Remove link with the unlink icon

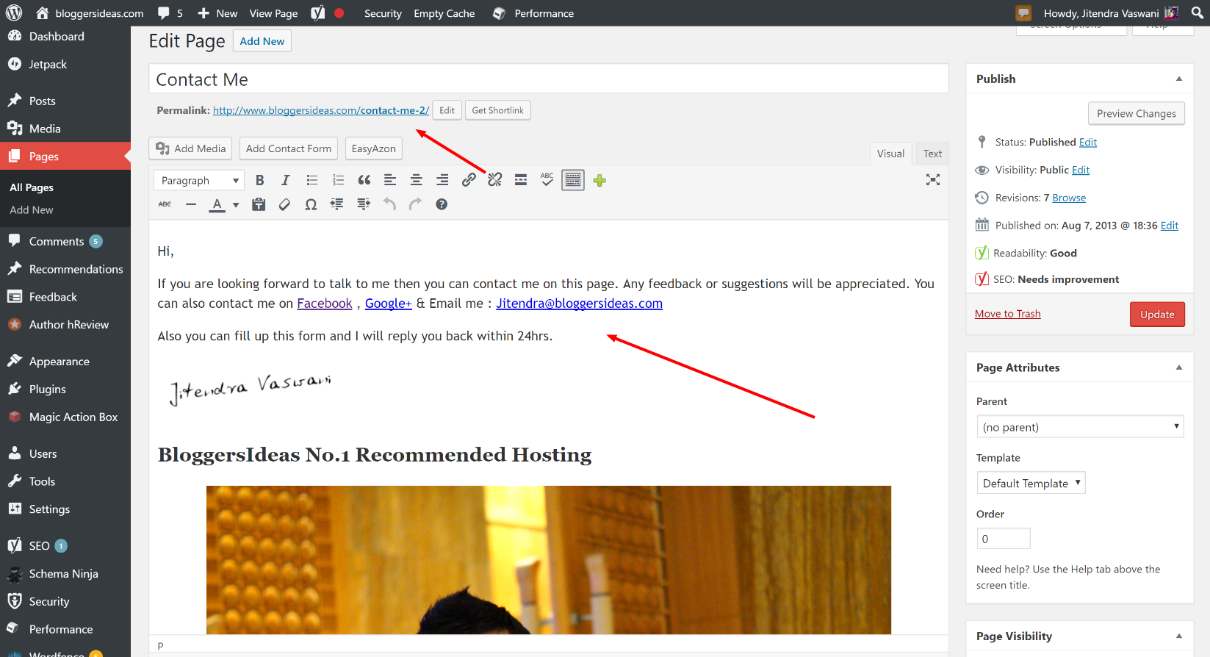click(x=494, y=180)
